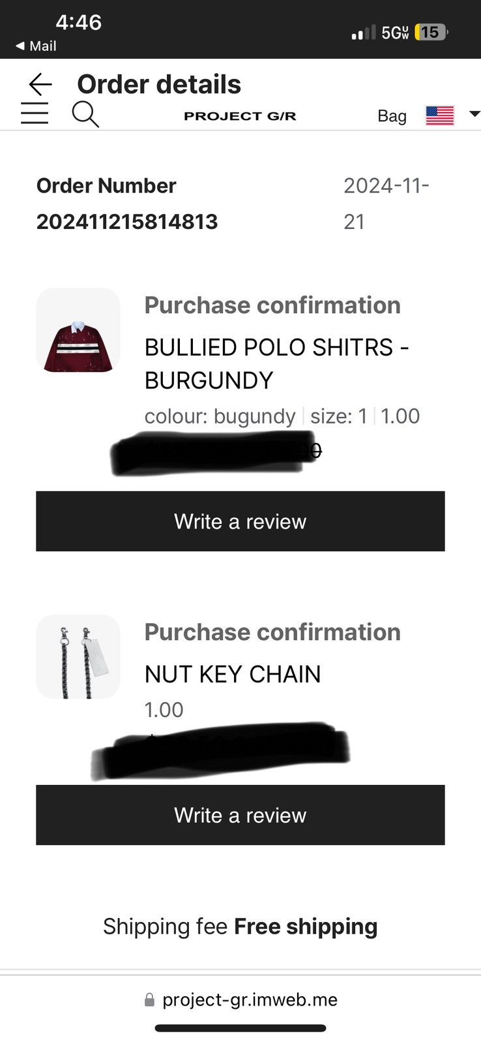Select the order number 202411215814813
The image size is (481, 1044).
click(127, 222)
